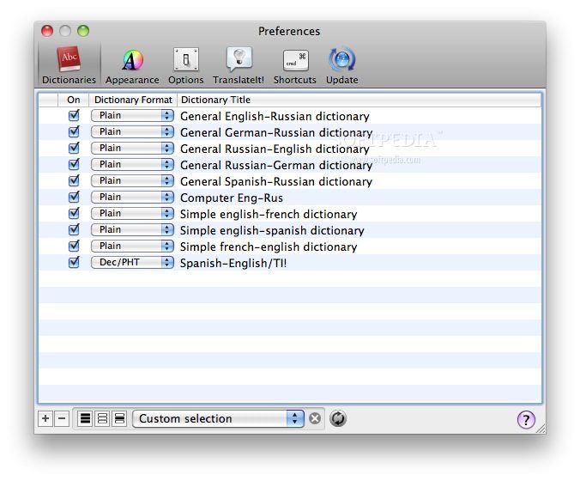Remove dictionary with minus button
The height and width of the screenshot is (481, 580).
coord(62,419)
